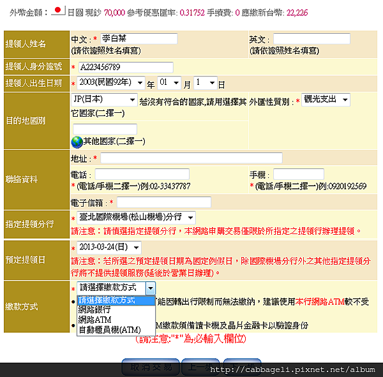383x377 pixels.
Task: Click the other country text field
Action: 105,129
